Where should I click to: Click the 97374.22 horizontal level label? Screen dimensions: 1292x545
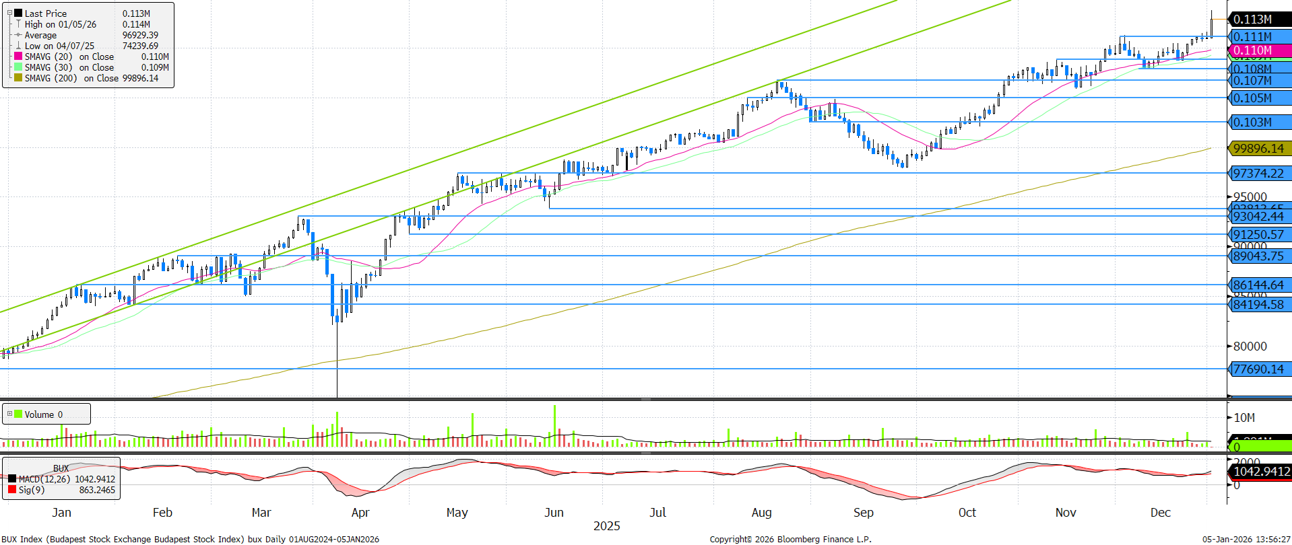pyautogui.click(x=1258, y=174)
